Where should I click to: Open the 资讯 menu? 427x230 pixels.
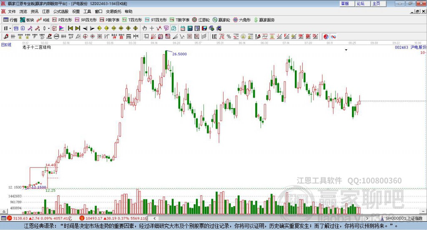tap(34, 11)
